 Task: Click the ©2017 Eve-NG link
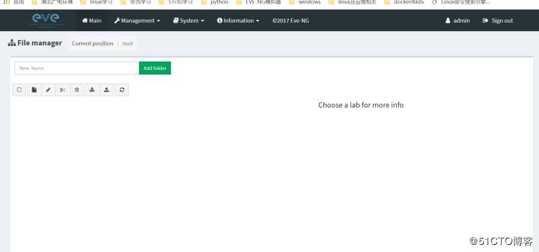tap(290, 21)
